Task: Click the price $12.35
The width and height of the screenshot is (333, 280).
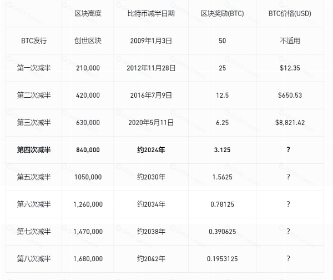Action: click(290, 68)
